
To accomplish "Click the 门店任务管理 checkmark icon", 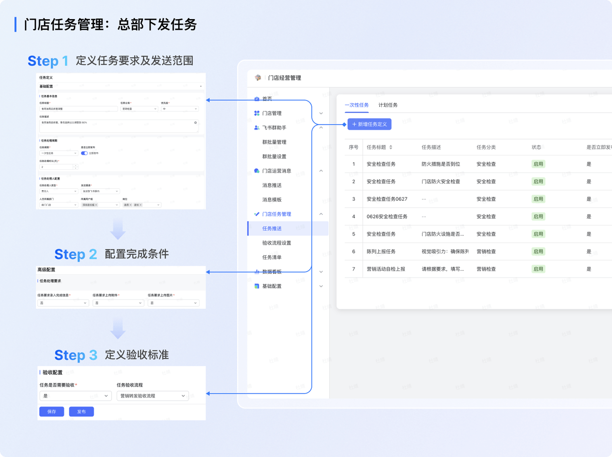I will (257, 214).
